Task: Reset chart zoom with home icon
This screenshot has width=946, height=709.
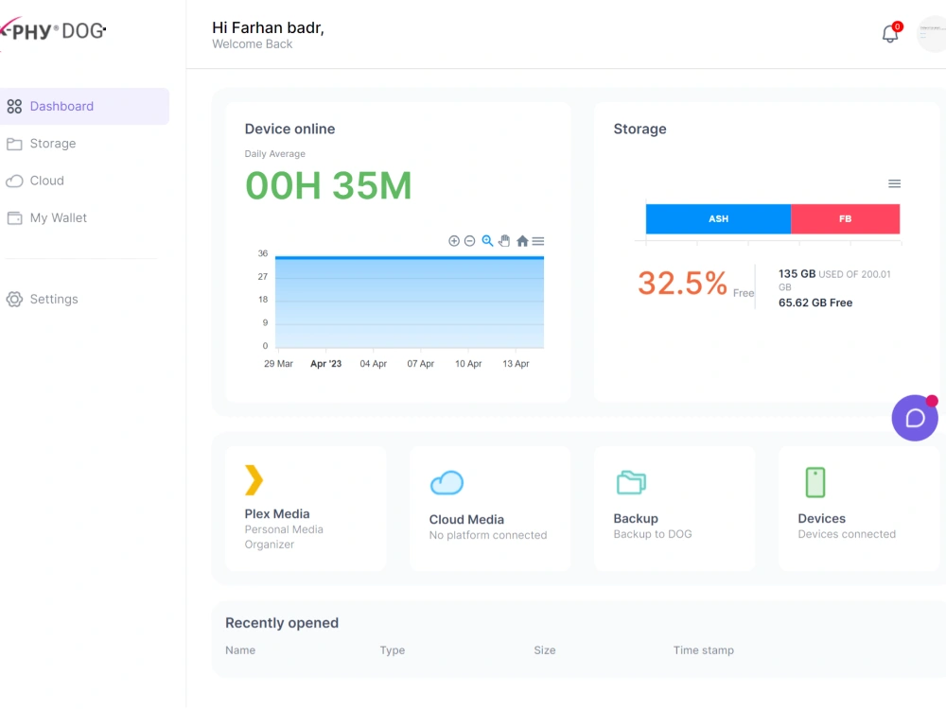Action: click(x=522, y=241)
